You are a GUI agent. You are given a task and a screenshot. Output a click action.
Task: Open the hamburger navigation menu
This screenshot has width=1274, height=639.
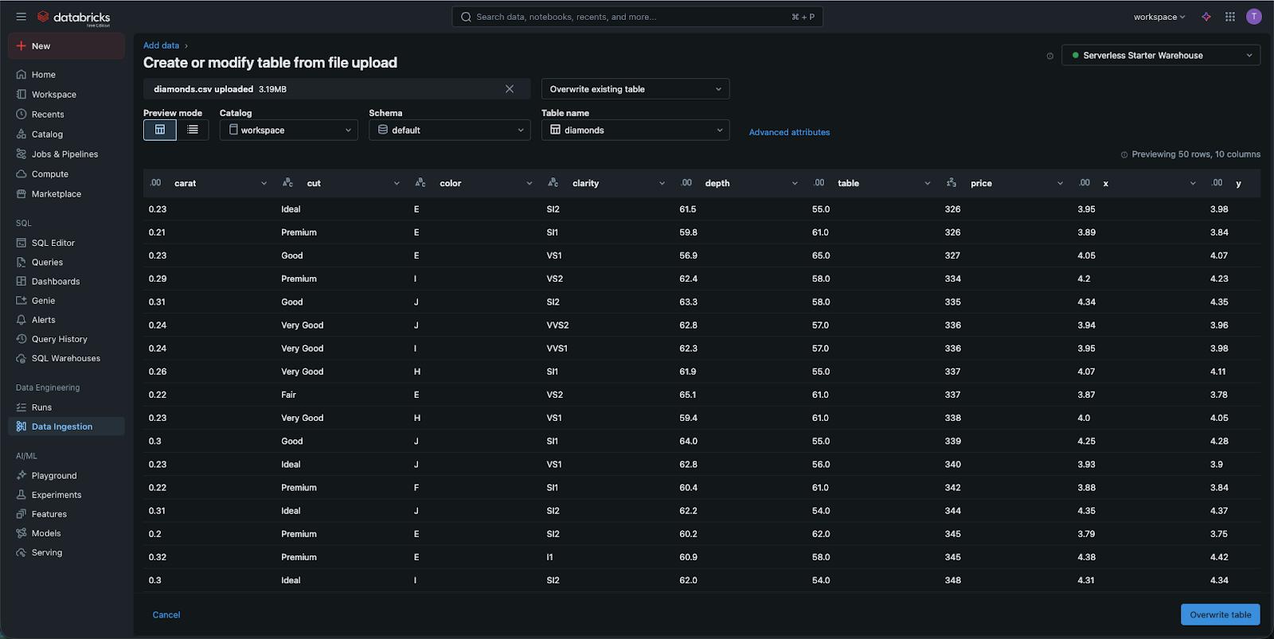(x=21, y=17)
